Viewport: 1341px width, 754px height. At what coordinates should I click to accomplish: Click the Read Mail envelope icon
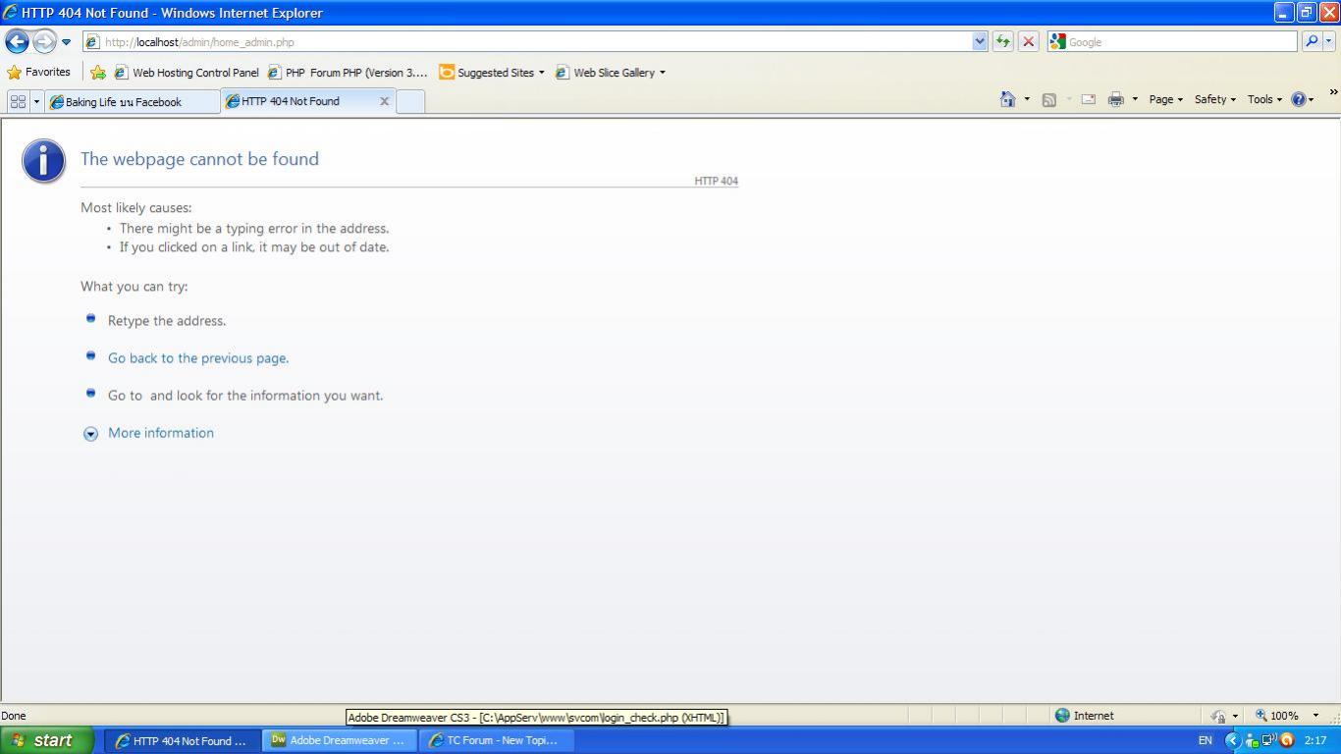pos(1088,99)
